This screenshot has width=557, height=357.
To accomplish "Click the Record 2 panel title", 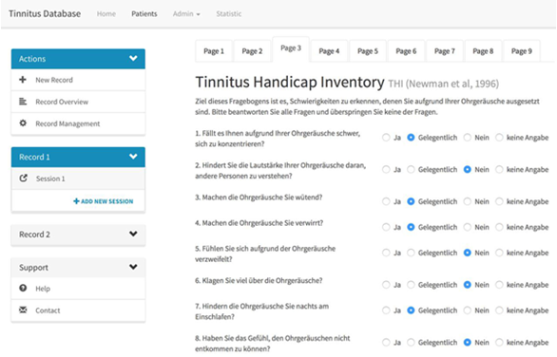I will point(34,235).
